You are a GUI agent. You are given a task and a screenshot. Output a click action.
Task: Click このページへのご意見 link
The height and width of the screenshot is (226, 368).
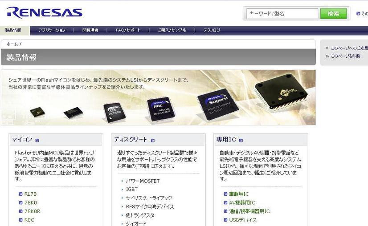[x=349, y=48]
